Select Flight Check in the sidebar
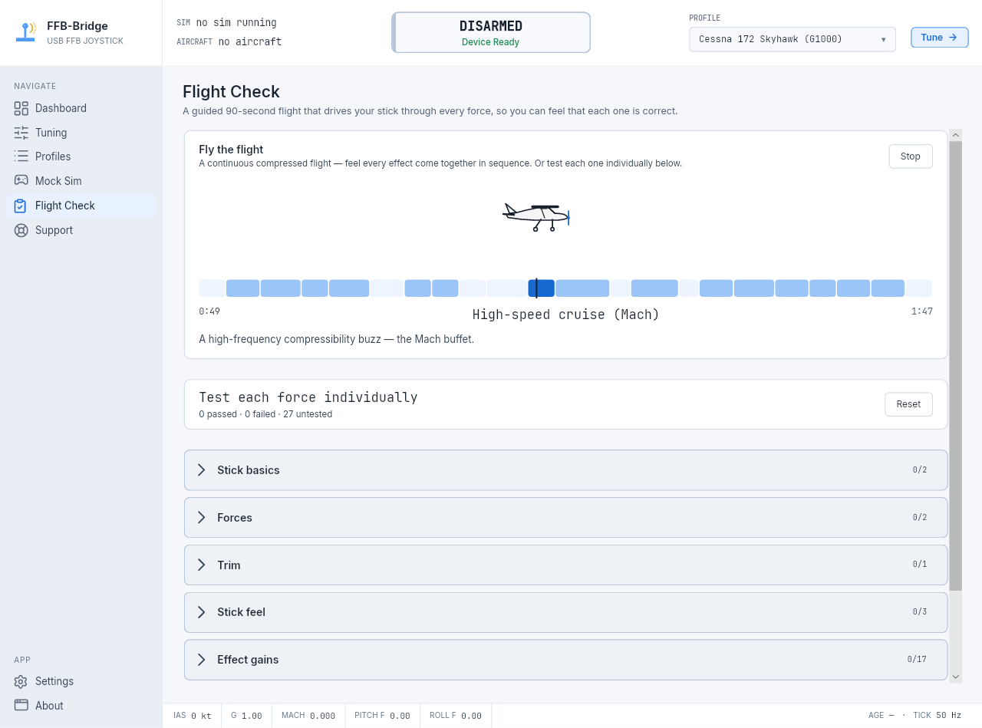Viewport: 982px width, 728px height. tap(81, 206)
